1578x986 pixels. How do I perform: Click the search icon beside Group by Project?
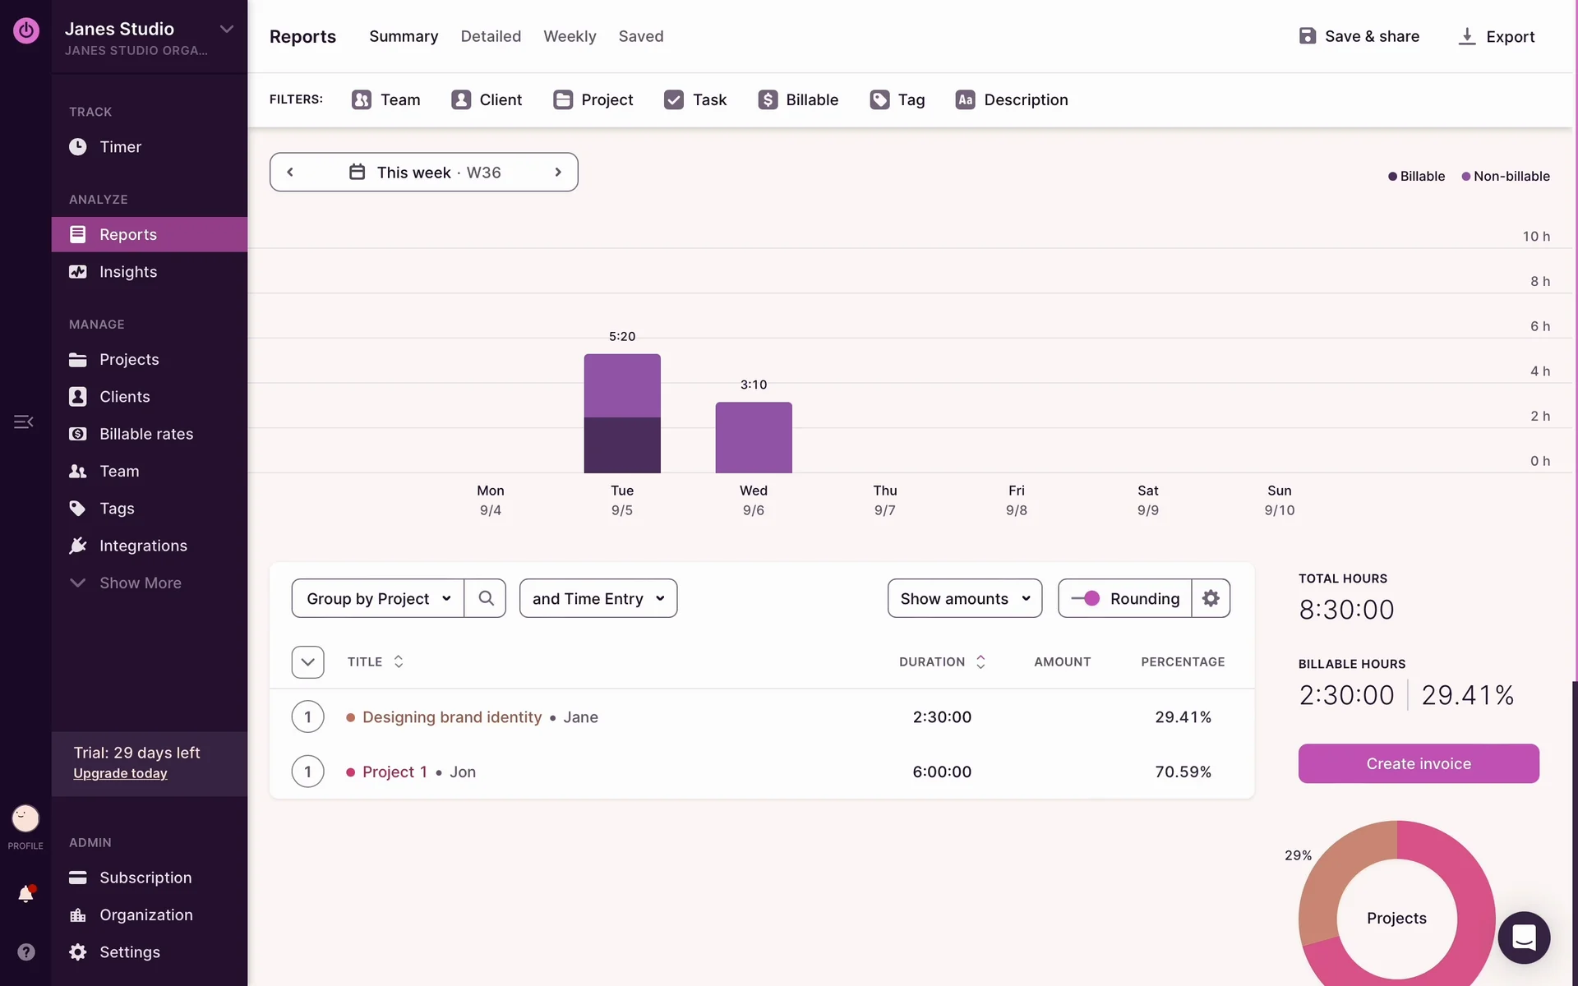click(x=486, y=598)
